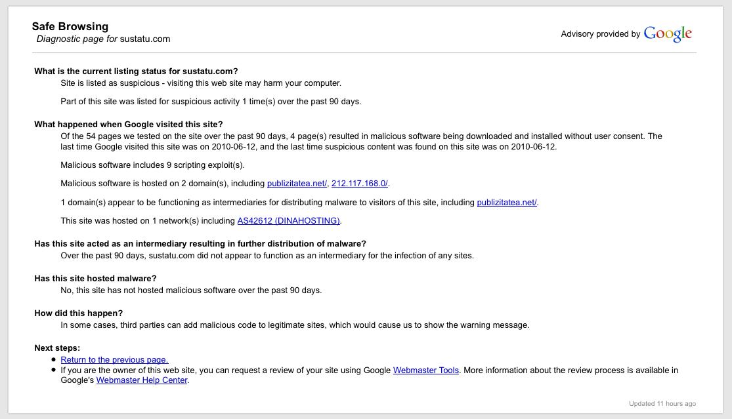Click the '9 scripting exploit(s)' sentence
This screenshot has width=732, height=419.
[152, 165]
